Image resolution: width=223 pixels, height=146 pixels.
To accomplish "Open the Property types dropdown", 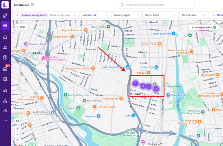I will pos(126,15).
